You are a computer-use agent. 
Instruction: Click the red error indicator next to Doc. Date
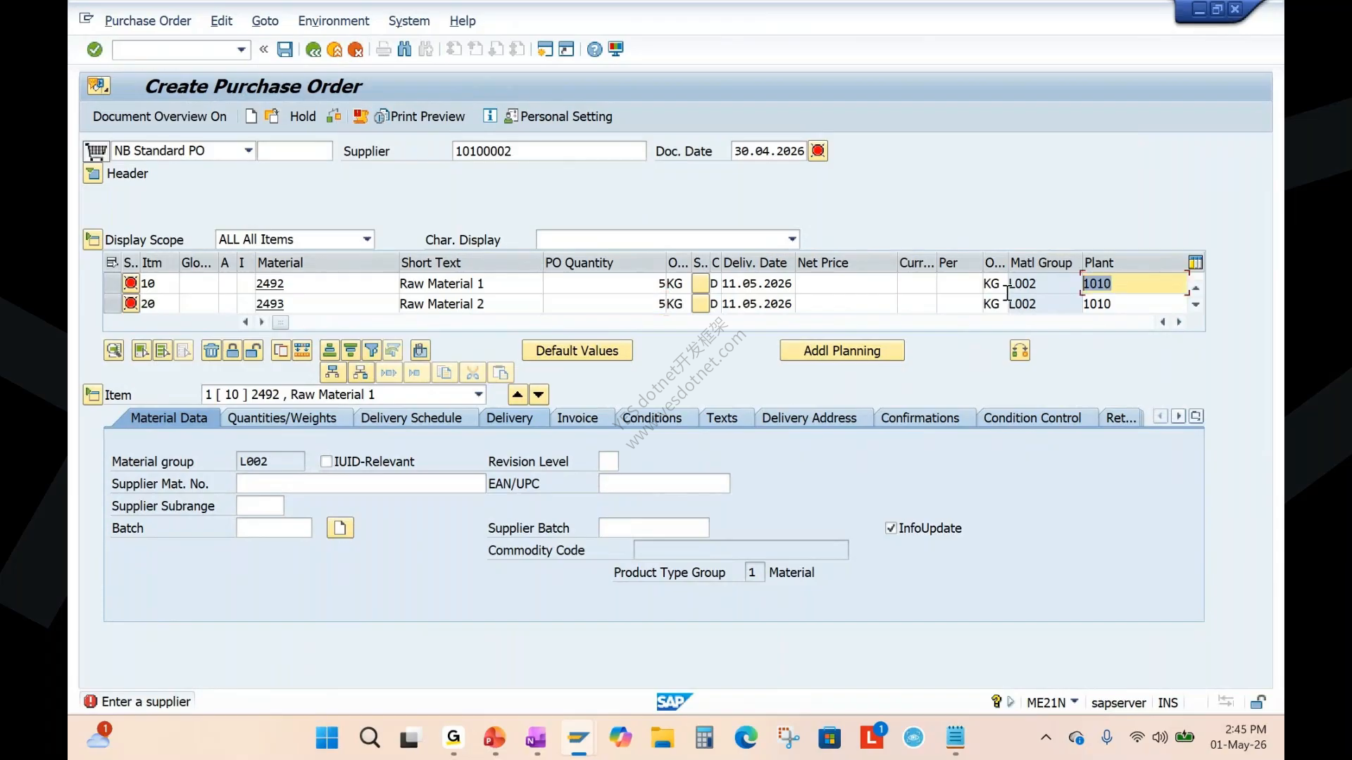pos(818,151)
